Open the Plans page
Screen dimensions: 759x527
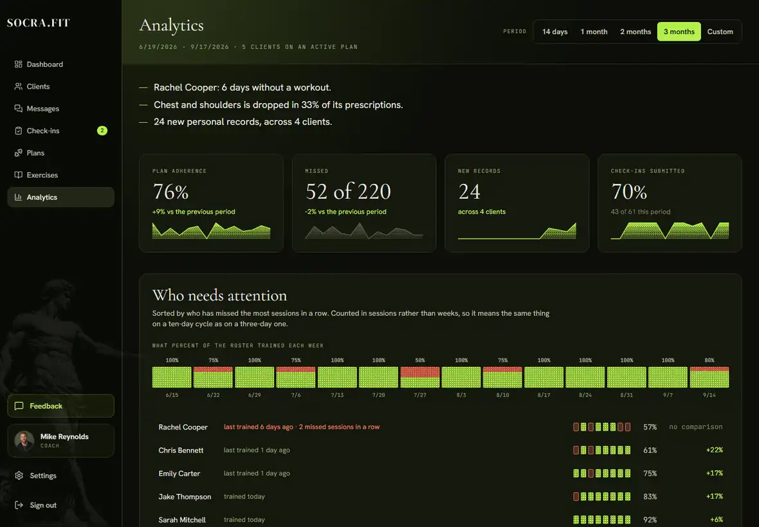[x=60, y=153]
